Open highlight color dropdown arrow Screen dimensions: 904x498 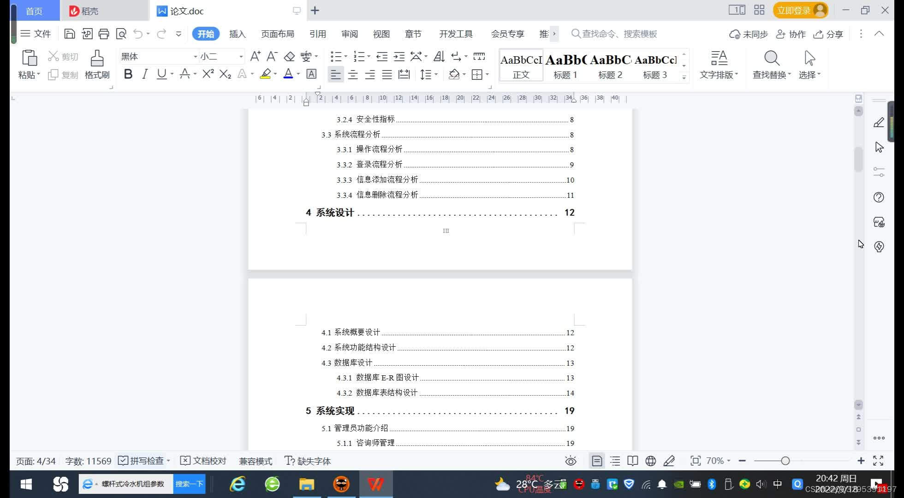point(275,74)
